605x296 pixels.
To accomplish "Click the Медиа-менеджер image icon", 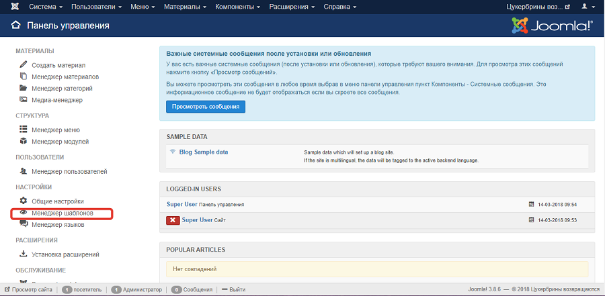I will click(x=23, y=100).
